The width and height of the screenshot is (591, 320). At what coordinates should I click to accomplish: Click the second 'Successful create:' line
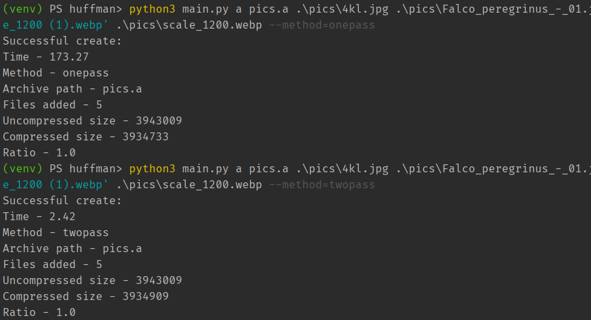pyautogui.click(x=62, y=200)
